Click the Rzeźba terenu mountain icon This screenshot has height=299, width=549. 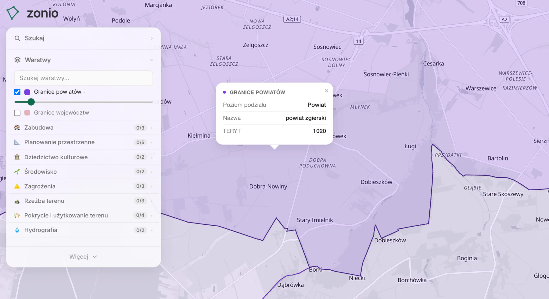(x=17, y=201)
